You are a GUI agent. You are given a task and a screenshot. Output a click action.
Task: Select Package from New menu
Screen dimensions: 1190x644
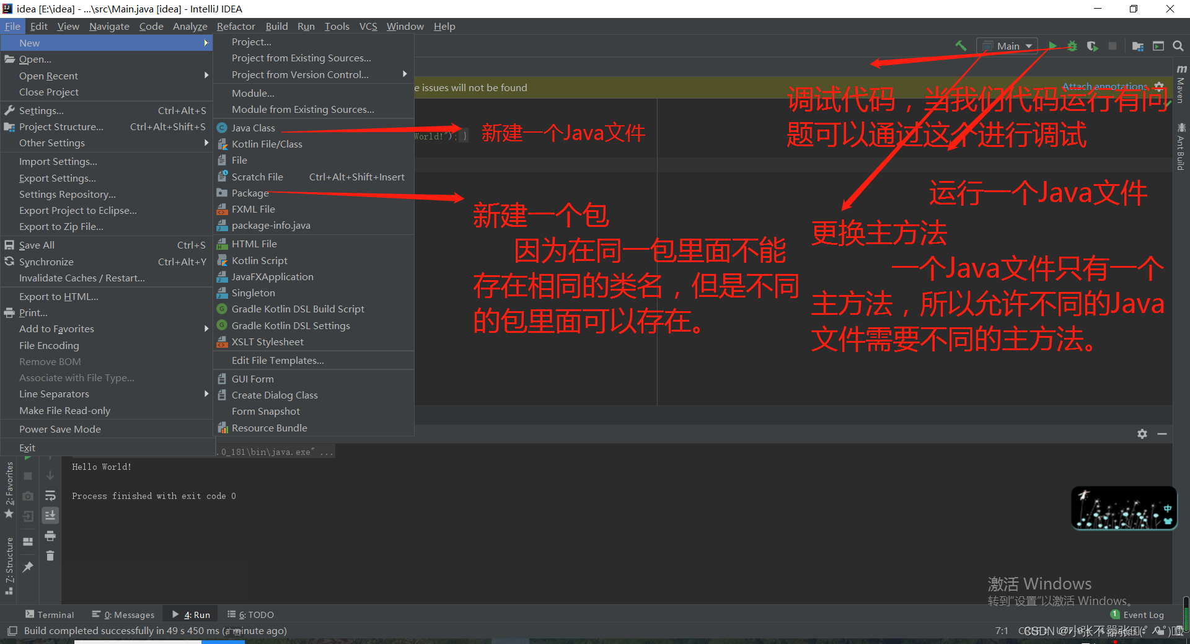click(314, 193)
